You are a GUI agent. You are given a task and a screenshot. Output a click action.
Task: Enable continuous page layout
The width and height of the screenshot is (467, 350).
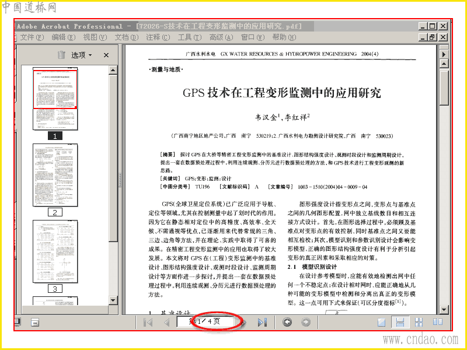tap(400, 322)
